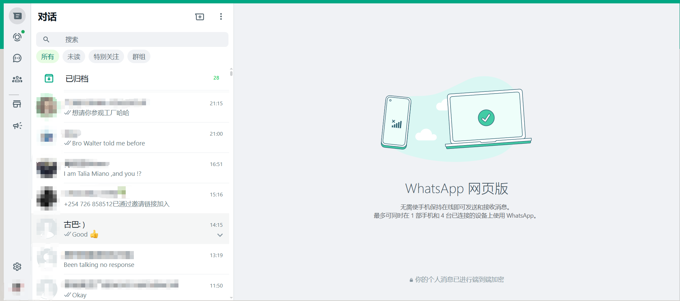Open the chat with +254 726 858512 invite message
This screenshot has height=301, width=680.
pyautogui.click(x=131, y=198)
